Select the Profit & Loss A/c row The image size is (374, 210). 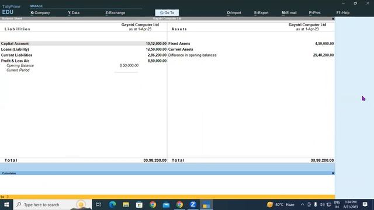click(84, 61)
